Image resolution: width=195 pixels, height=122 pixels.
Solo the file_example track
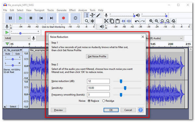tap(18, 54)
